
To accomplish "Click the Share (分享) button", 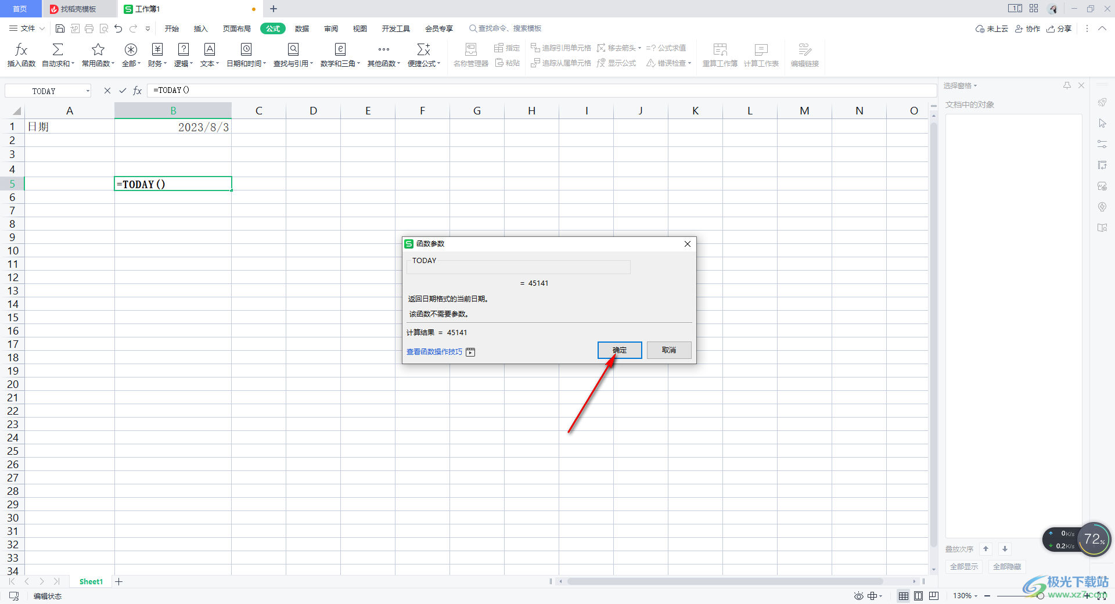I will [x=1059, y=28].
